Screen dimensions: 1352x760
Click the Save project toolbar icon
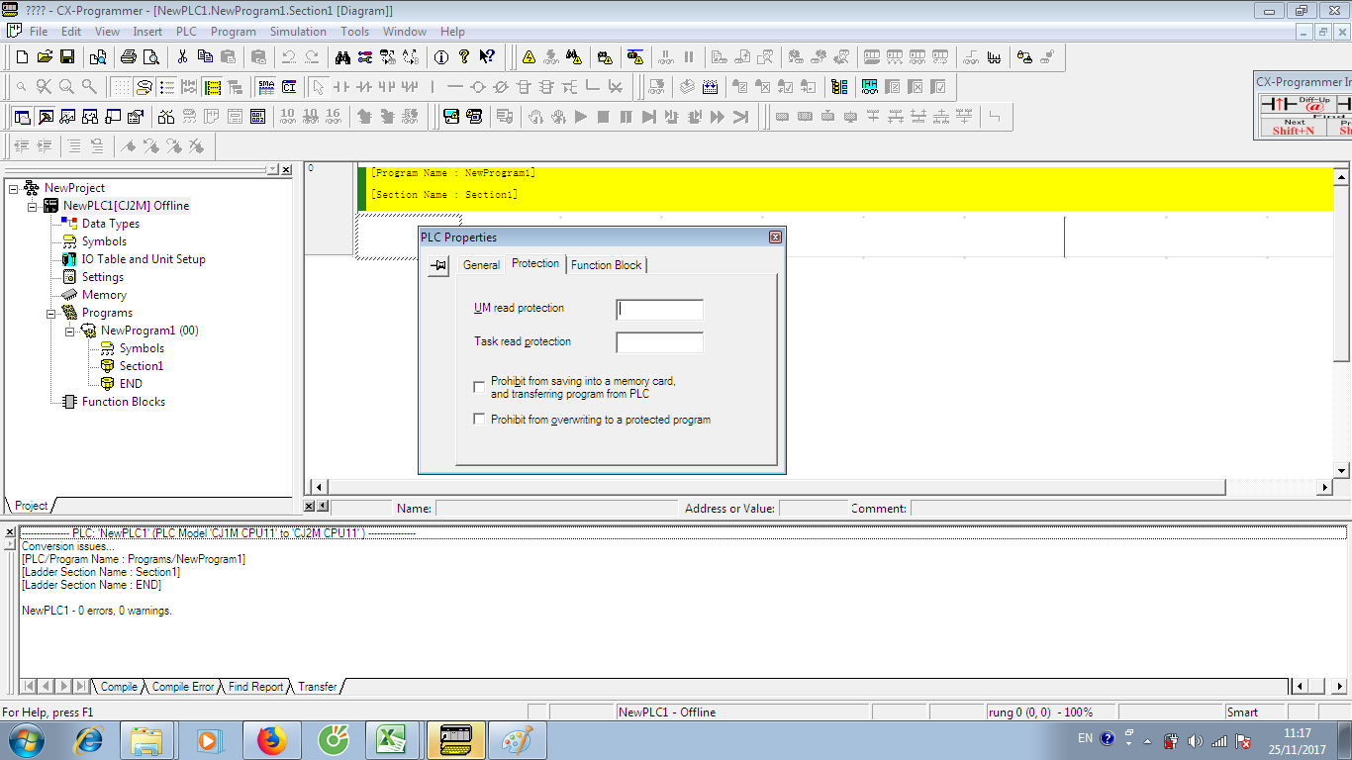tap(67, 57)
